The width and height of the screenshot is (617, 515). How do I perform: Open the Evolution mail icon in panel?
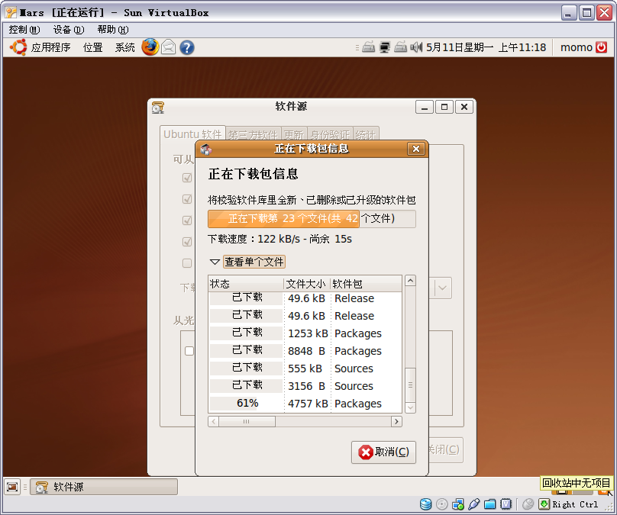tap(168, 47)
